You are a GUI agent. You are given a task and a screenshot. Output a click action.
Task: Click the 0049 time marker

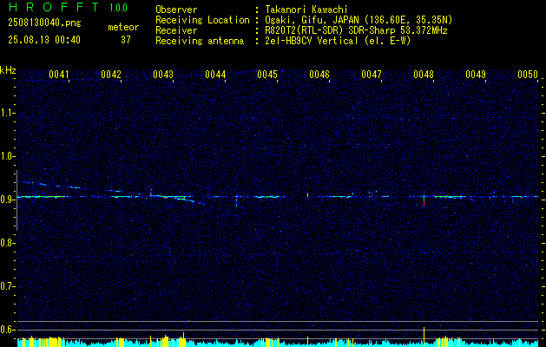click(476, 74)
